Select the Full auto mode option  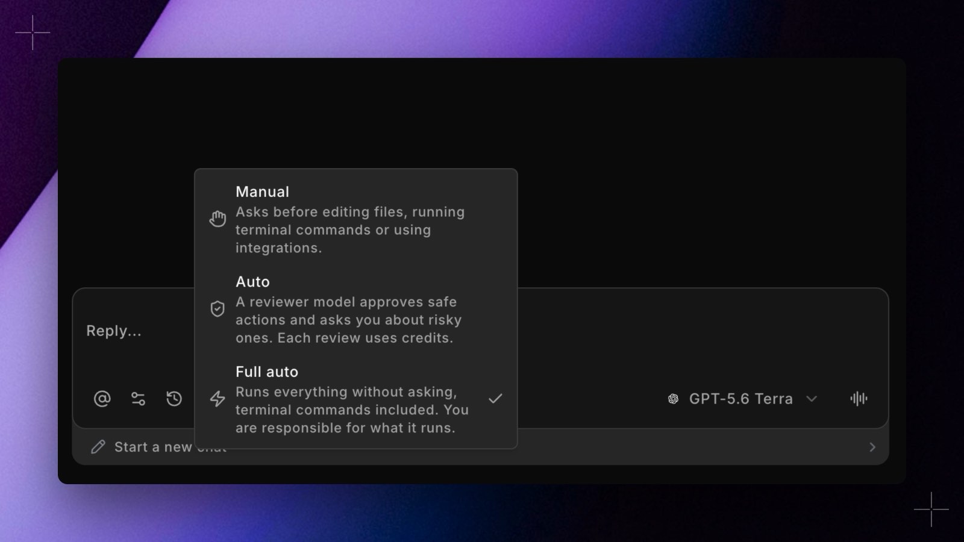(x=355, y=399)
